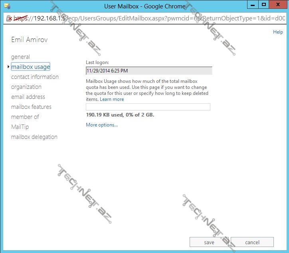Open the Learn more link
The height and width of the screenshot is (253, 289).
point(112,99)
